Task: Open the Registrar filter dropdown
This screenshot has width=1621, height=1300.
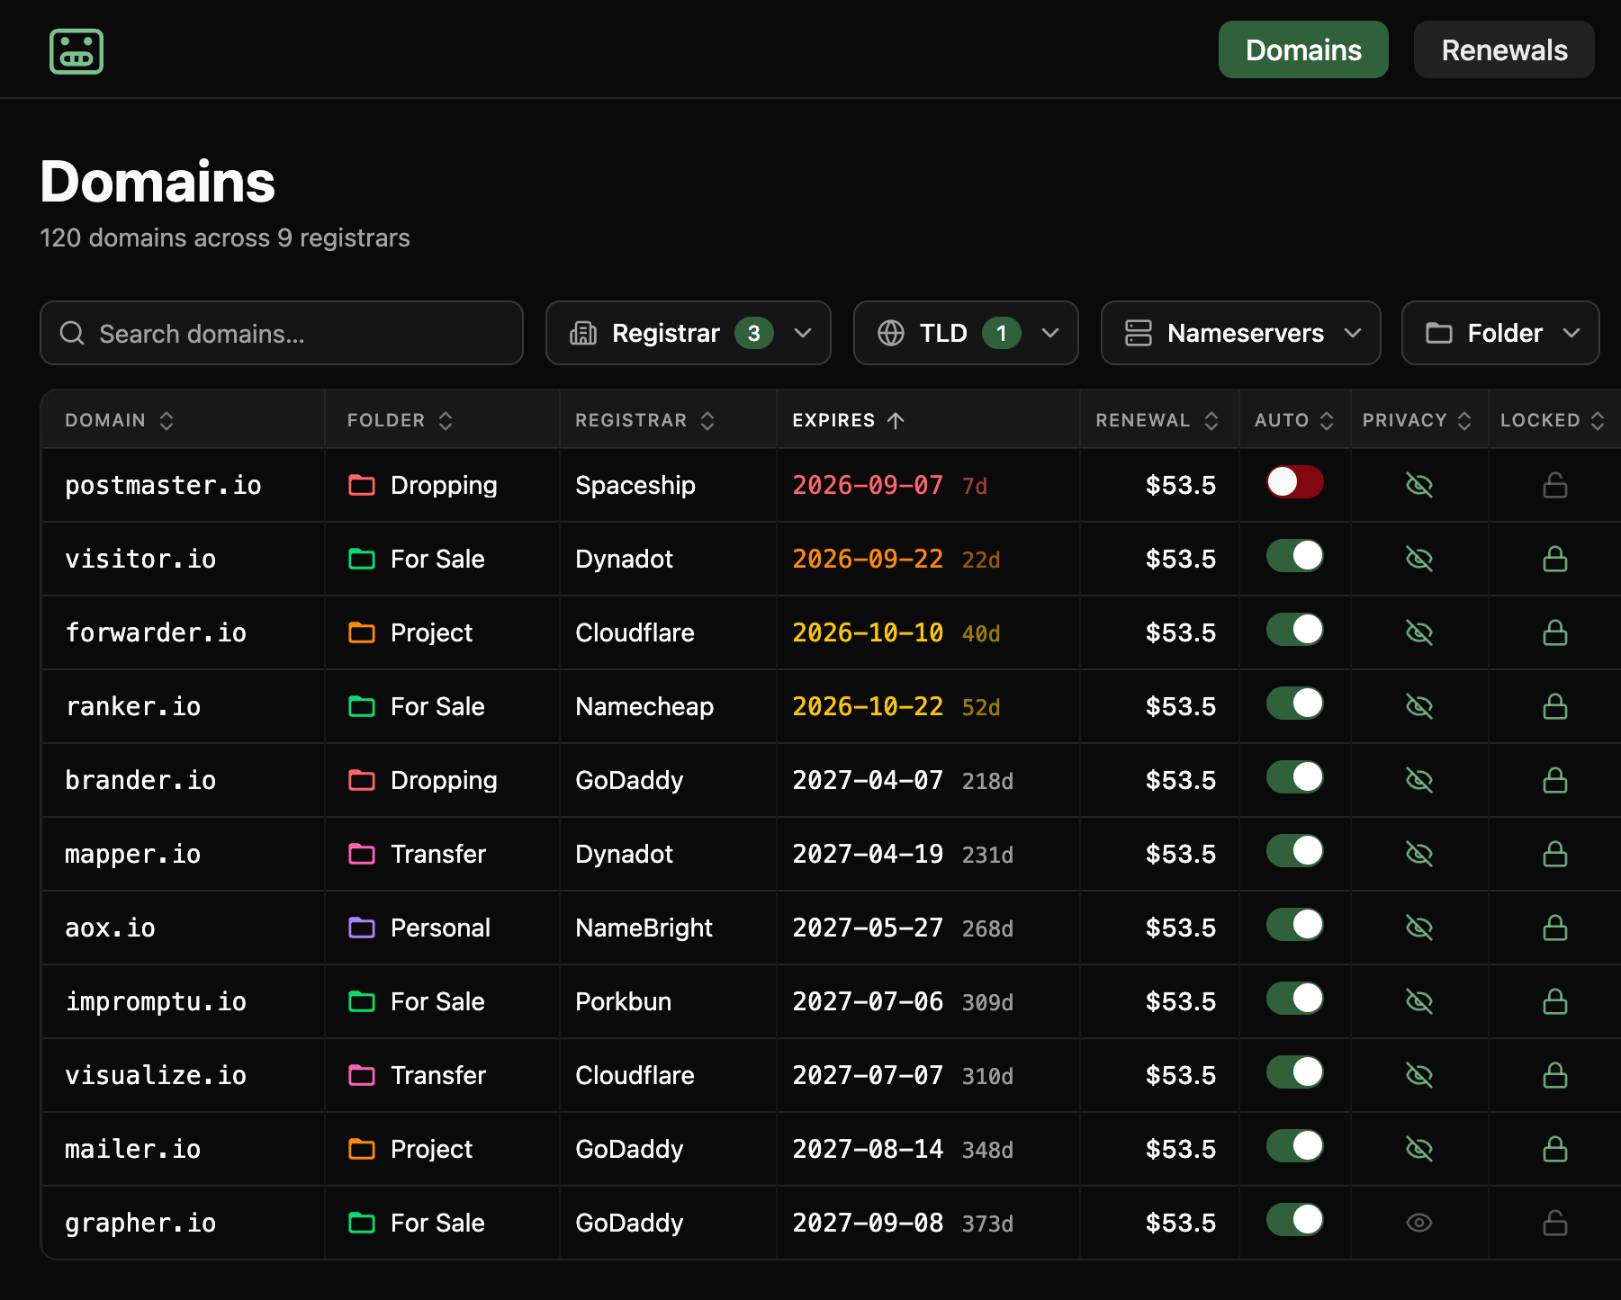Action: [689, 333]
